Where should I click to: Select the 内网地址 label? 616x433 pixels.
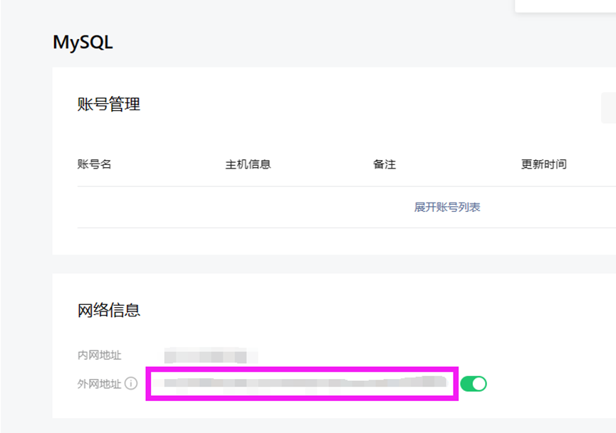pos(100,355)
